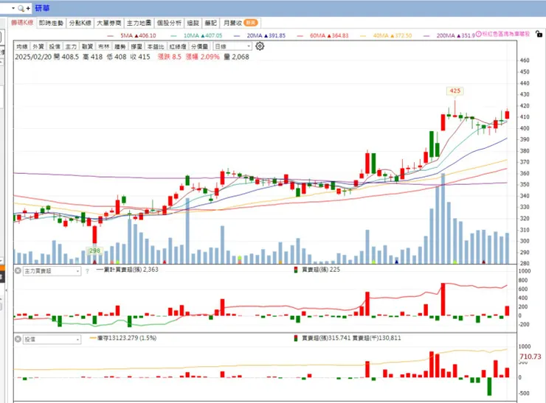Click the 710.73 value label
This screenshot has width=546, height=403.
pyautogui.click(x=531, y=357)
